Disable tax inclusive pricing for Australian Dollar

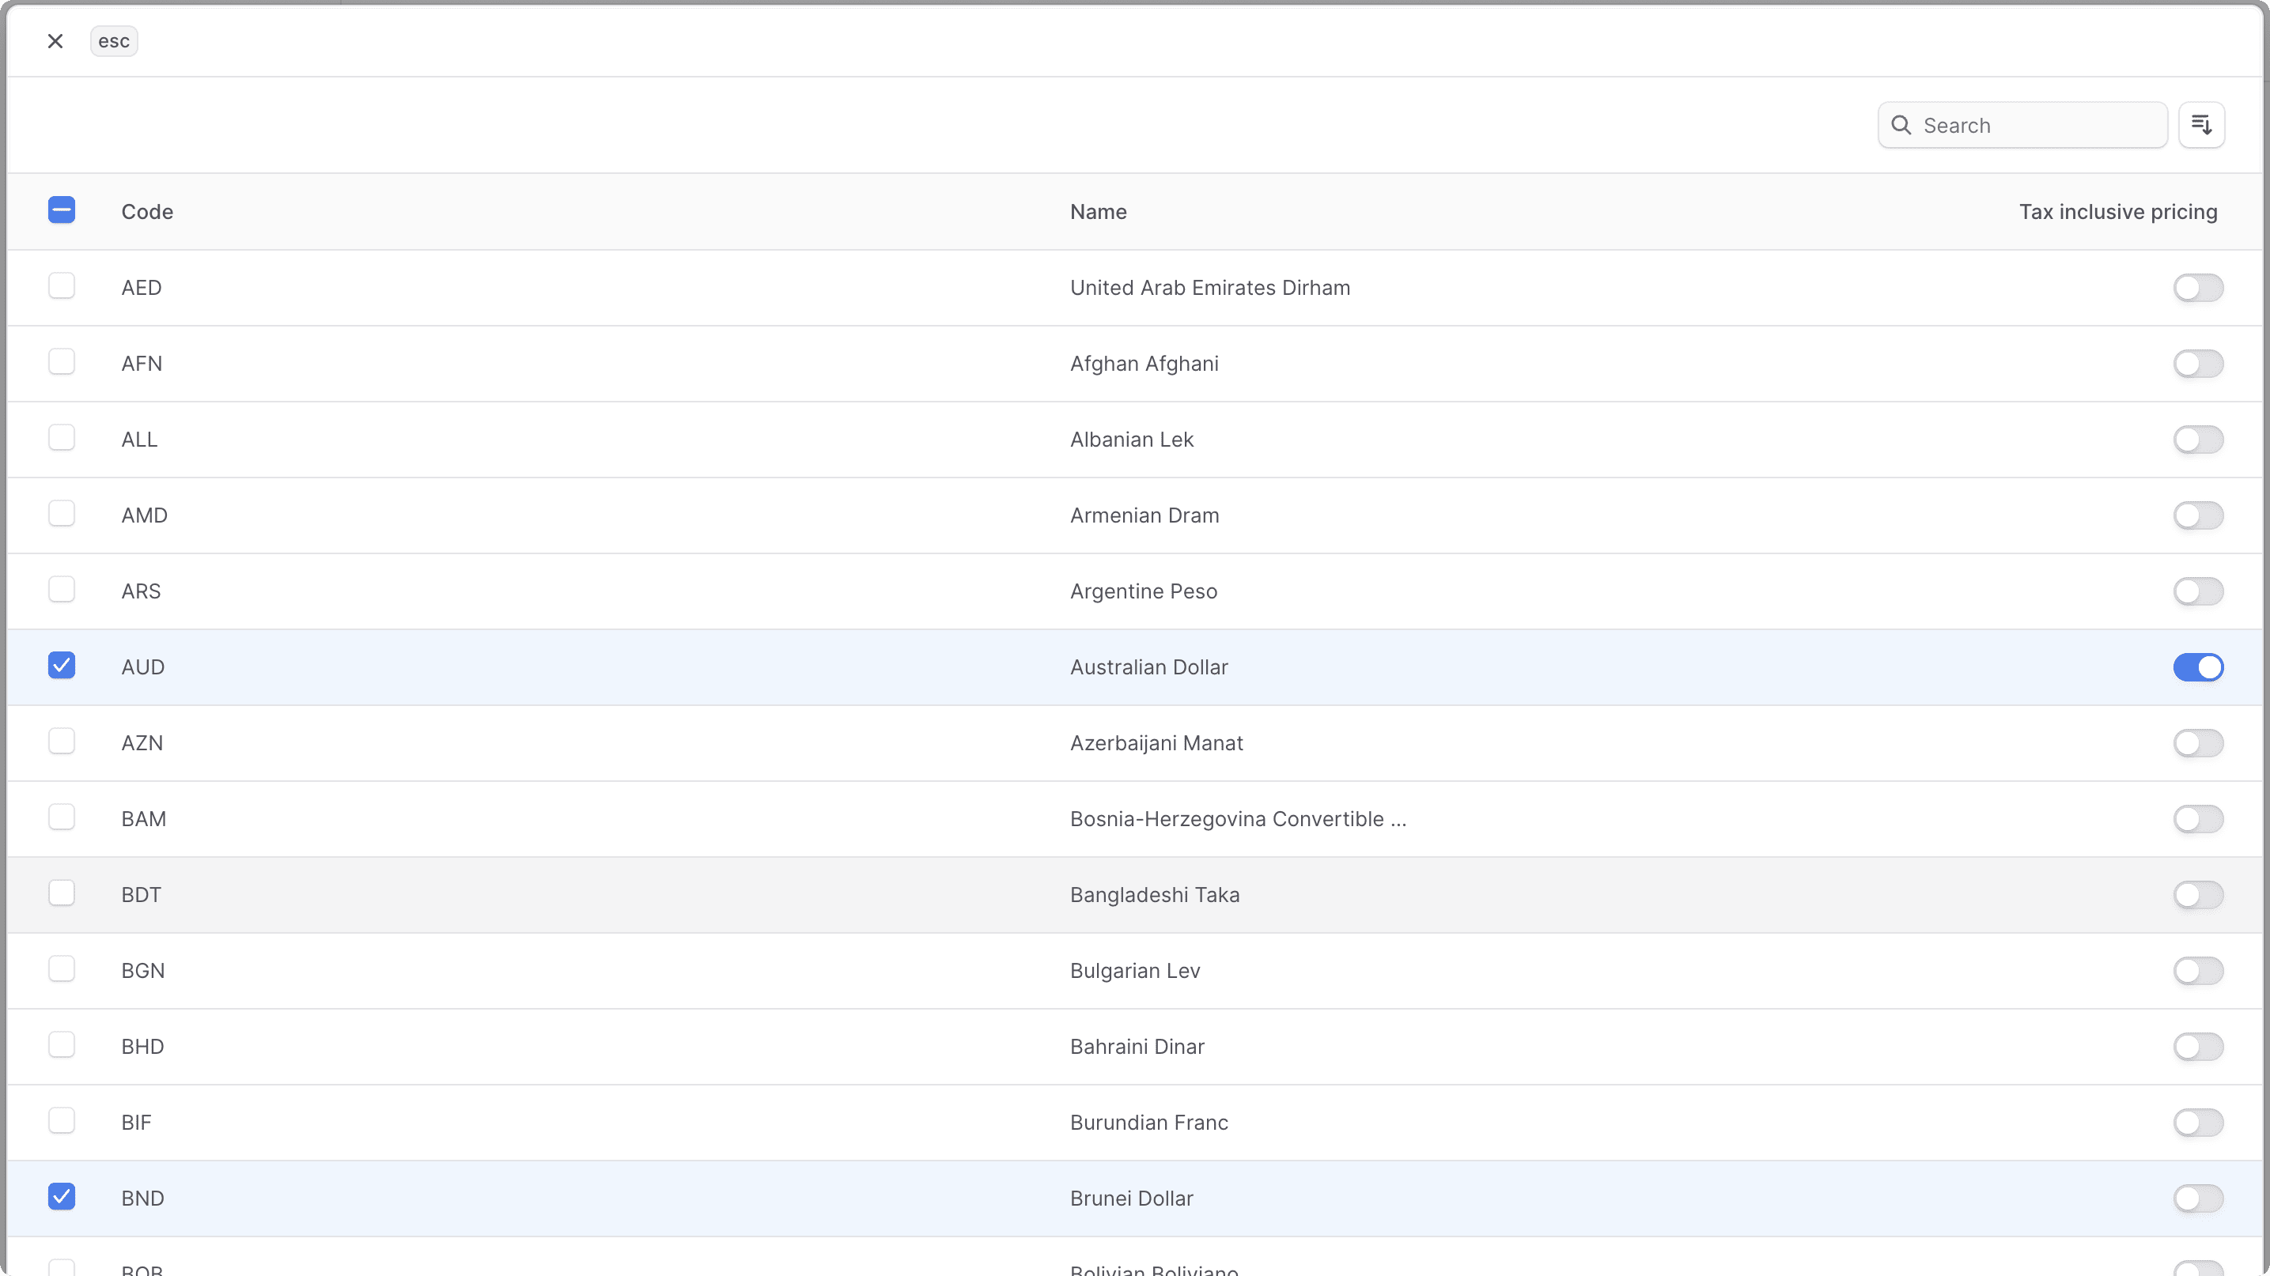pyautogui.click(x=2198, y=667)
